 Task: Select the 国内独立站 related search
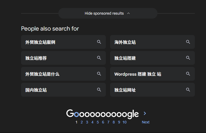[x=36, y=90]
